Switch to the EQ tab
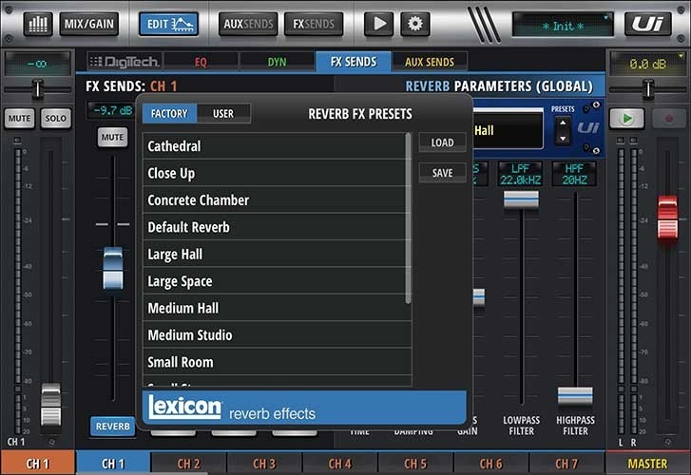 pos(201,62)
